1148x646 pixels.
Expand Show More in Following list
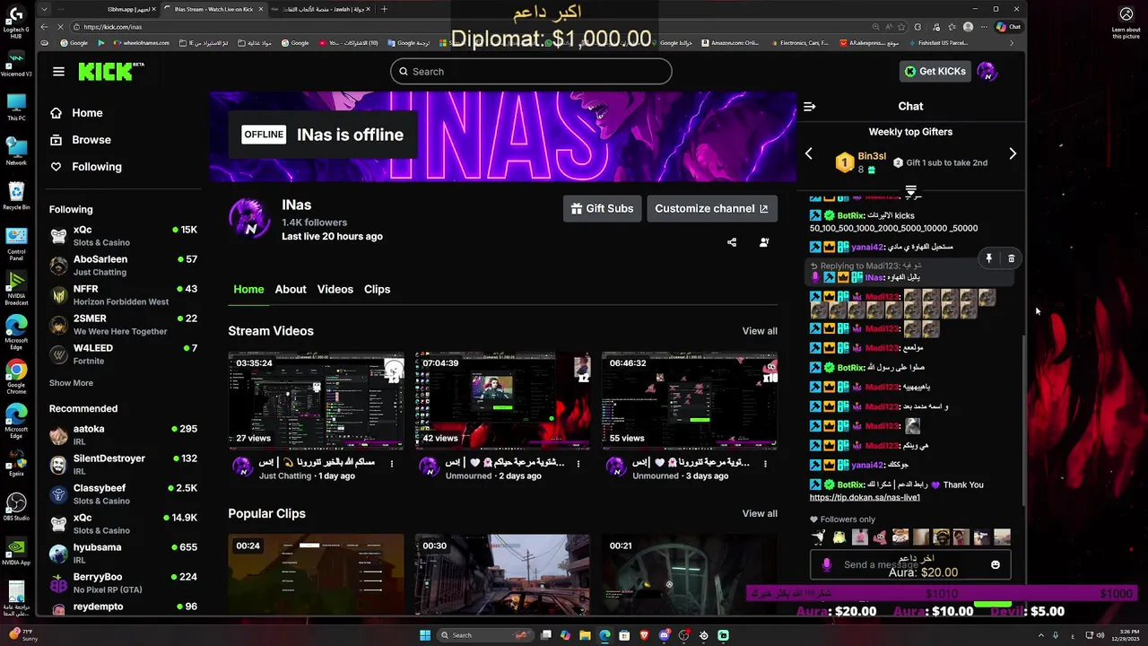click(x=71, y=383)
